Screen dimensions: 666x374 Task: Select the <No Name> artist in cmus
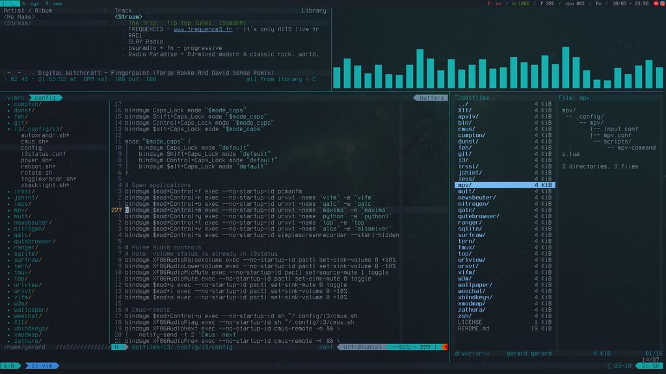point(19,17)
